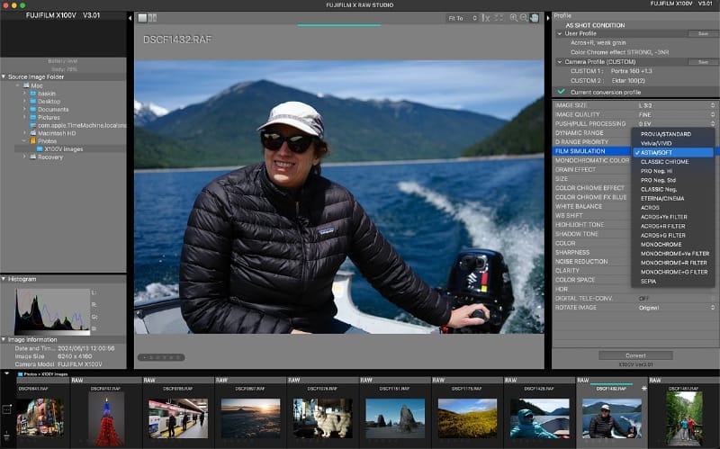Expand the Recovery tree node
The height and width of the screenshot is (449, 720).
coord(24,157)
